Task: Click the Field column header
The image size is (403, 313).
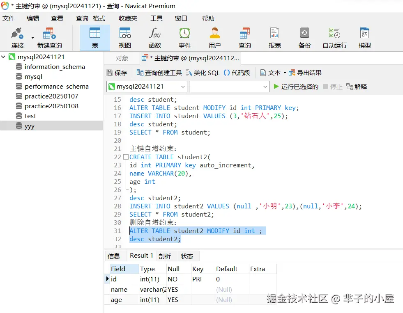Action: tap(124, 269)
